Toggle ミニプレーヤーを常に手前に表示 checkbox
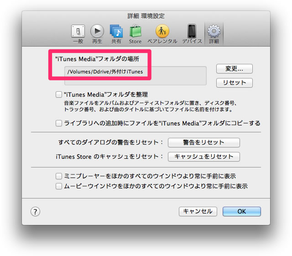The image size is (292, 256). coord(59,176)
